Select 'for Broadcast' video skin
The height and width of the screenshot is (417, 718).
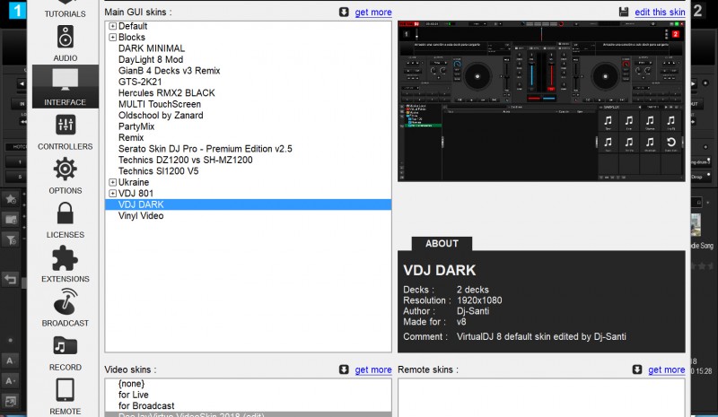tap(146, 405)
